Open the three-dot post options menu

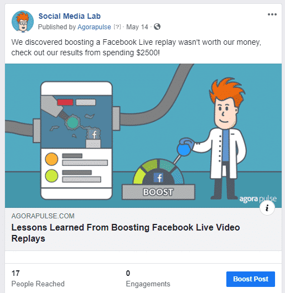(x=272, y=14)
